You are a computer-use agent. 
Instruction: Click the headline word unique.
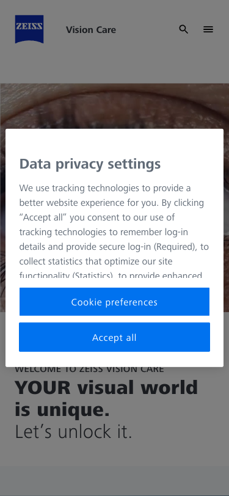click(73, 409)
